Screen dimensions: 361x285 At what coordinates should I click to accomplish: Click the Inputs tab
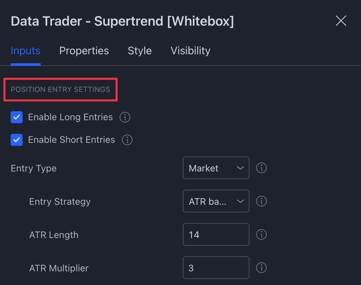click(25, 51)
